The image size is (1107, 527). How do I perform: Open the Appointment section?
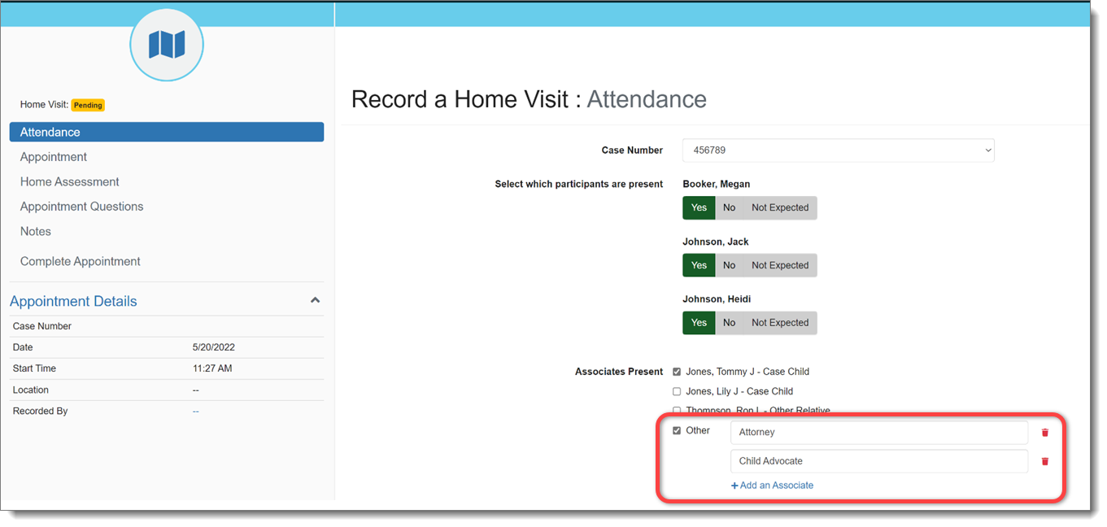click(54, 157)
